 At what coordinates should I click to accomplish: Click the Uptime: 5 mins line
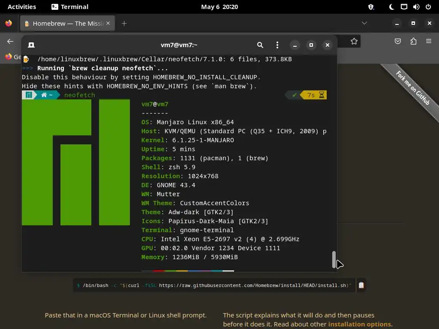168,149
